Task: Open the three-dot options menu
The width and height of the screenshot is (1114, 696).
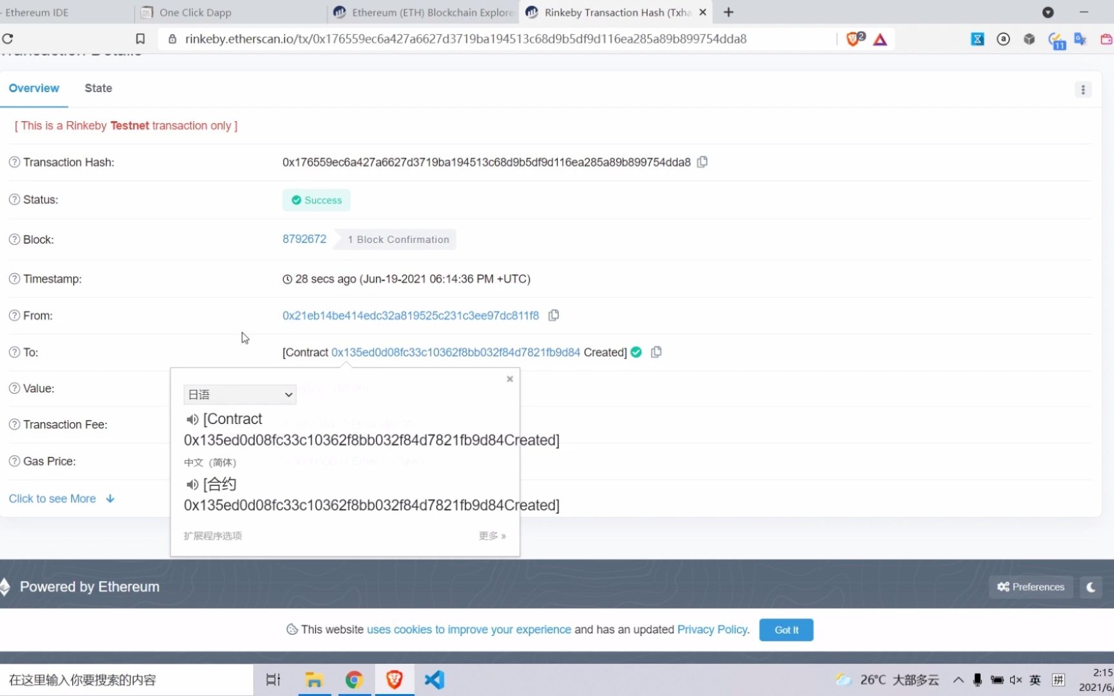Action: [1083, 90]
